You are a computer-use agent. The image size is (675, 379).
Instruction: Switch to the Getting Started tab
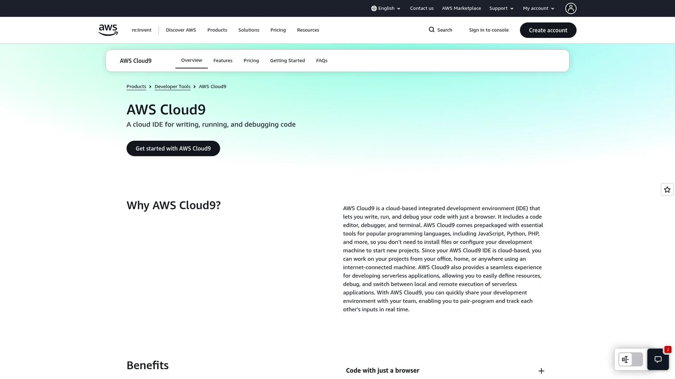[x=288, y=61]
